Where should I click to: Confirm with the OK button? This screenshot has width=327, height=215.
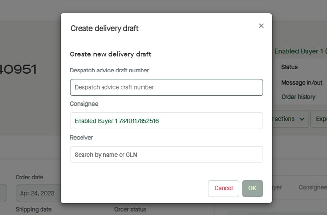coord(252,188)
